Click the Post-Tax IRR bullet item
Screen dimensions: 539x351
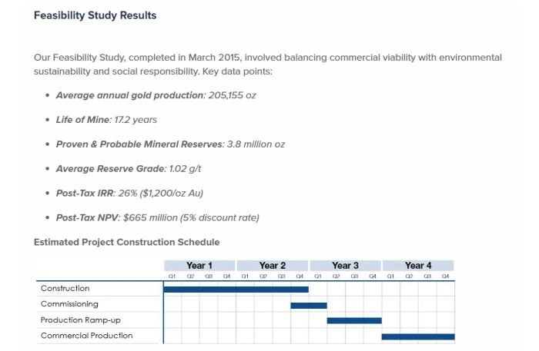point(129,193)
